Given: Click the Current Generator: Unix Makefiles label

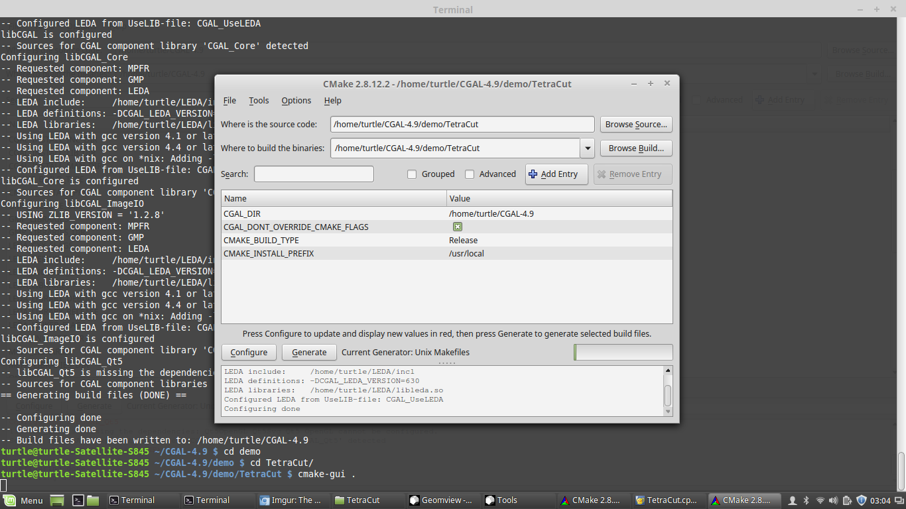Looking at the screenshot, I should [x=405, y=352].
